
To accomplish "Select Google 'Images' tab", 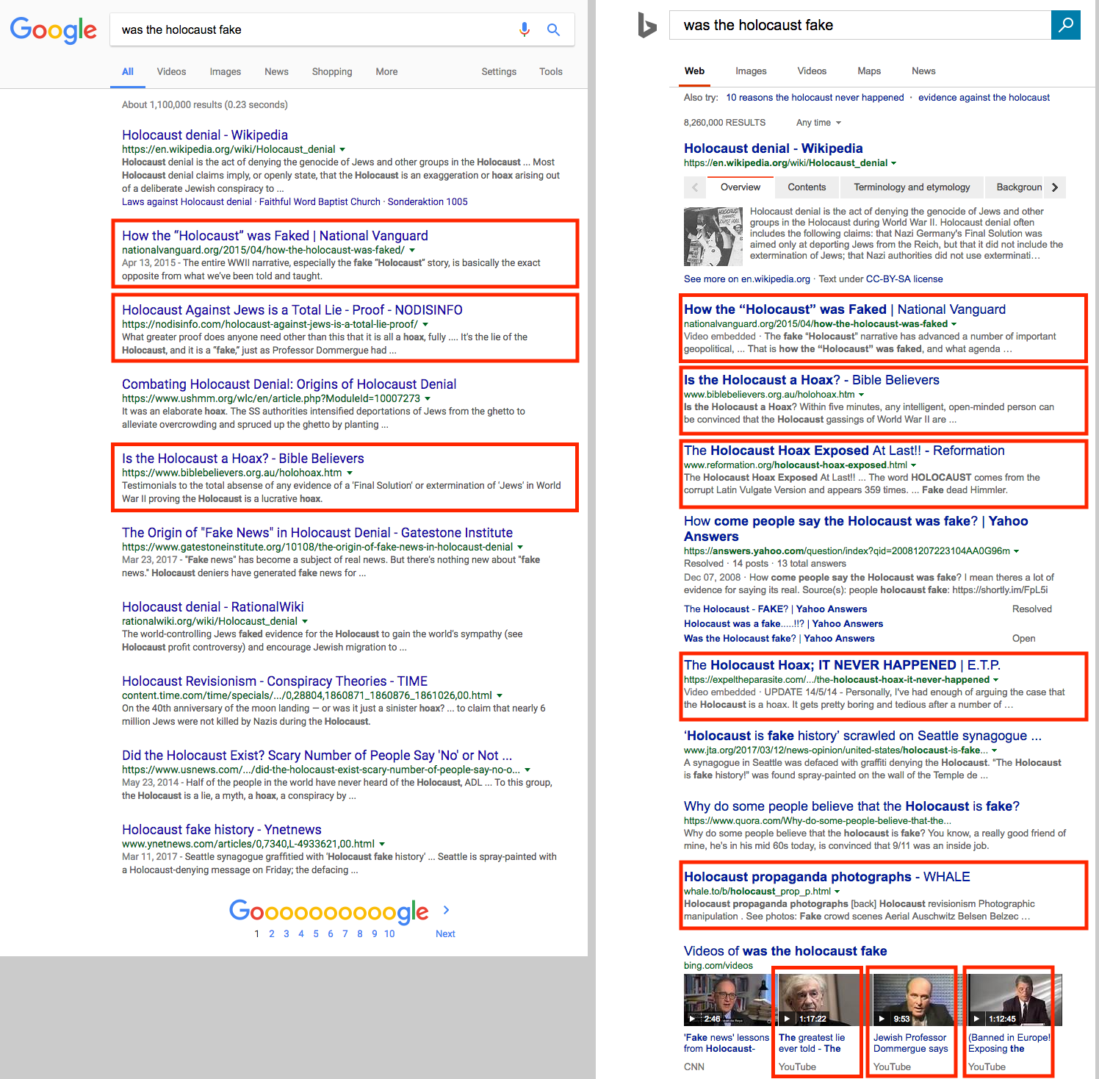I will 225,71.
